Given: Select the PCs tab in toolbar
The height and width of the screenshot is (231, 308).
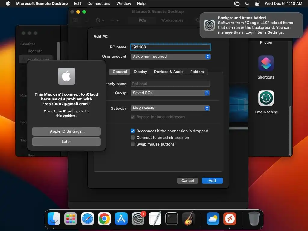Looking at the screenshot, I should (x=142, y=20).
